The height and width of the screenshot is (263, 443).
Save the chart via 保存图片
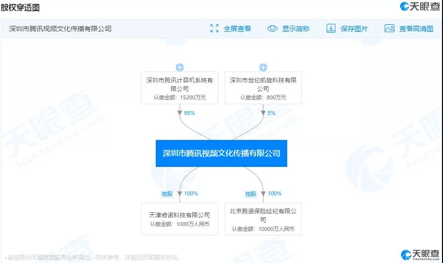[x=354, y=29]
